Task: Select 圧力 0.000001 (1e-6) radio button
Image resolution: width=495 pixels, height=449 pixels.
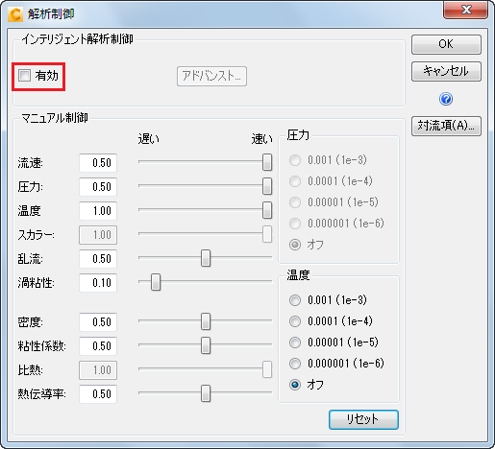Action: 295,224
